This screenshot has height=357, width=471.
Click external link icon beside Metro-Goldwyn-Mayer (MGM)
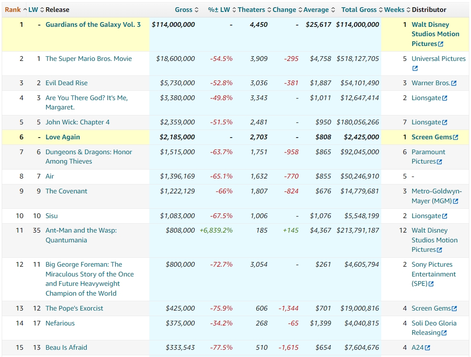(455, 201)
